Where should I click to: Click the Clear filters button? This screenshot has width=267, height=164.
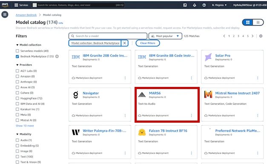(148, 43)
